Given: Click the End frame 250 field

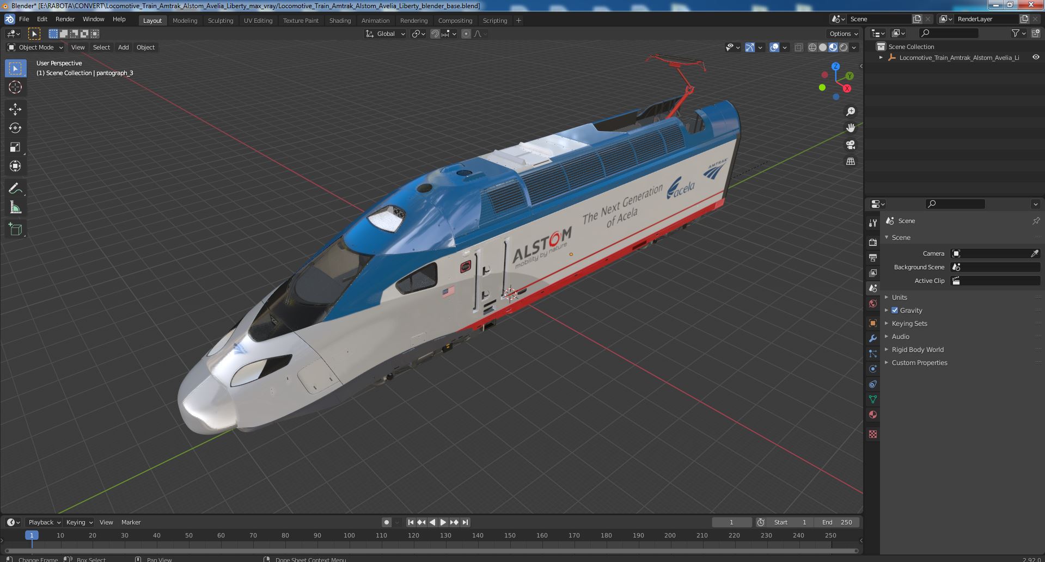Looking at the screenshot, I should click(838, 522).
